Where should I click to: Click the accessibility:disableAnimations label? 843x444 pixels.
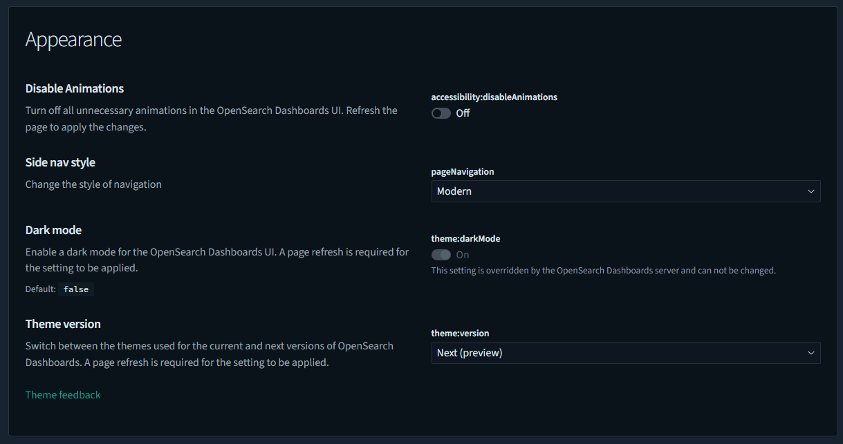494,97
